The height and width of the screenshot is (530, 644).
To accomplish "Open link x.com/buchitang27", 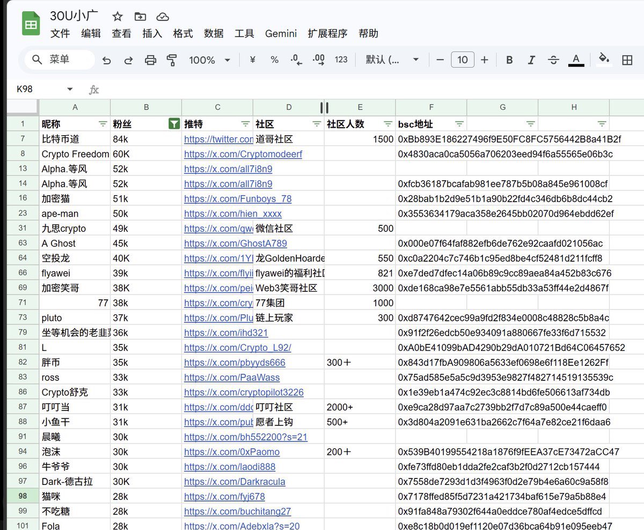I will (237, 511).
